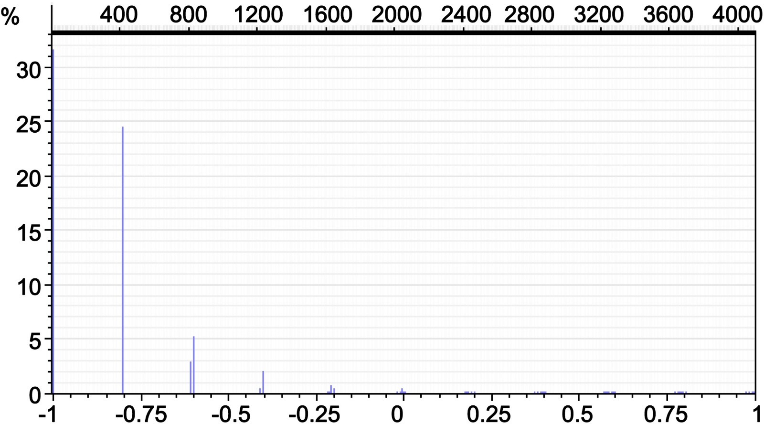Viewport: 764px width, 424px height.
Task: Select the histogram bar reaching about 24 percent
Action: click(x=123, y=260)
